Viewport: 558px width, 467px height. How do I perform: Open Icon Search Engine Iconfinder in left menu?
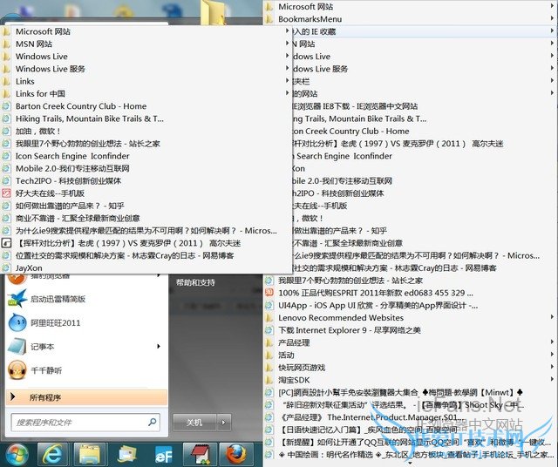pyautogui.click(x=146, y=156)
